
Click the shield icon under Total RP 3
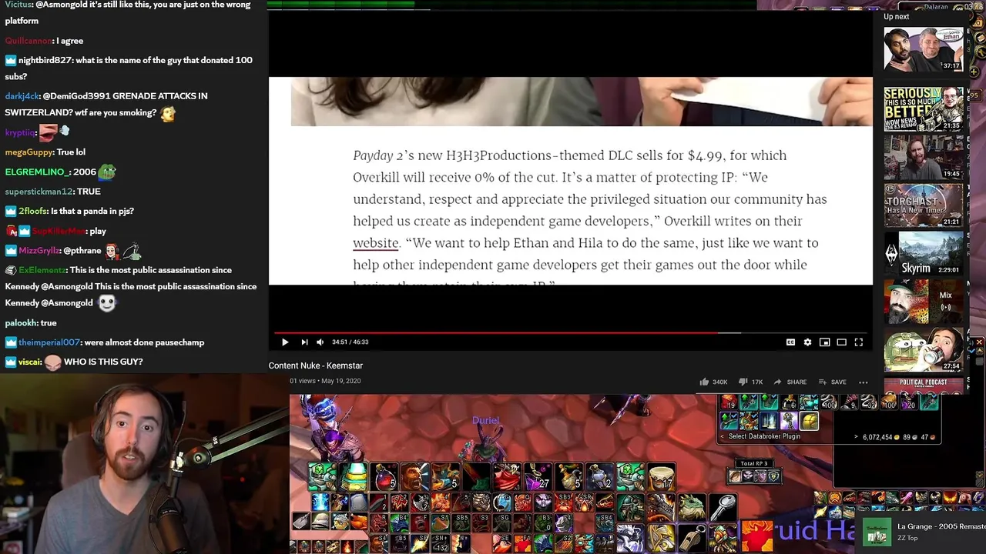point(773,476)
